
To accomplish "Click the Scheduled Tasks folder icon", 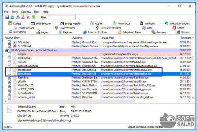I will pyautogui.click(x=119, y=32).
